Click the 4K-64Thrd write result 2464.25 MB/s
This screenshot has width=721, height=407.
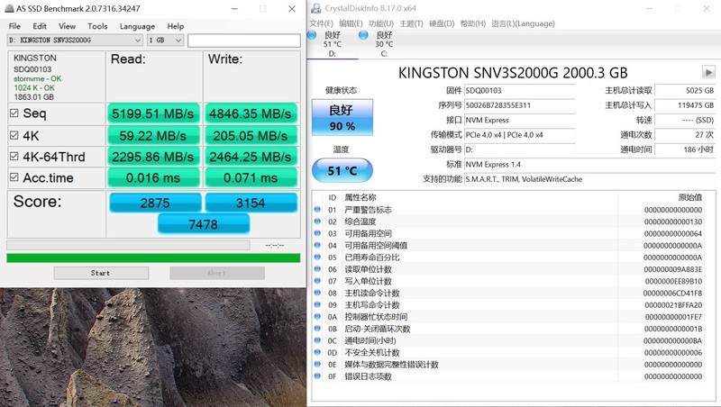251,157
